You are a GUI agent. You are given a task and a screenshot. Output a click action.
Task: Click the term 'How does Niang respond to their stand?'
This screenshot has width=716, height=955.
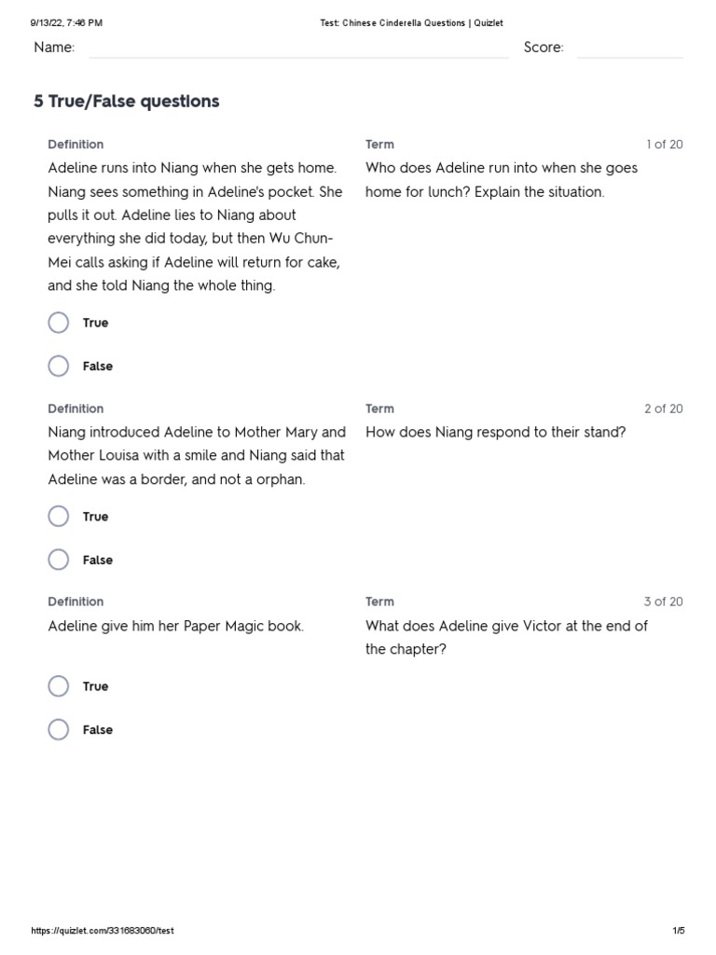point(495,433)
